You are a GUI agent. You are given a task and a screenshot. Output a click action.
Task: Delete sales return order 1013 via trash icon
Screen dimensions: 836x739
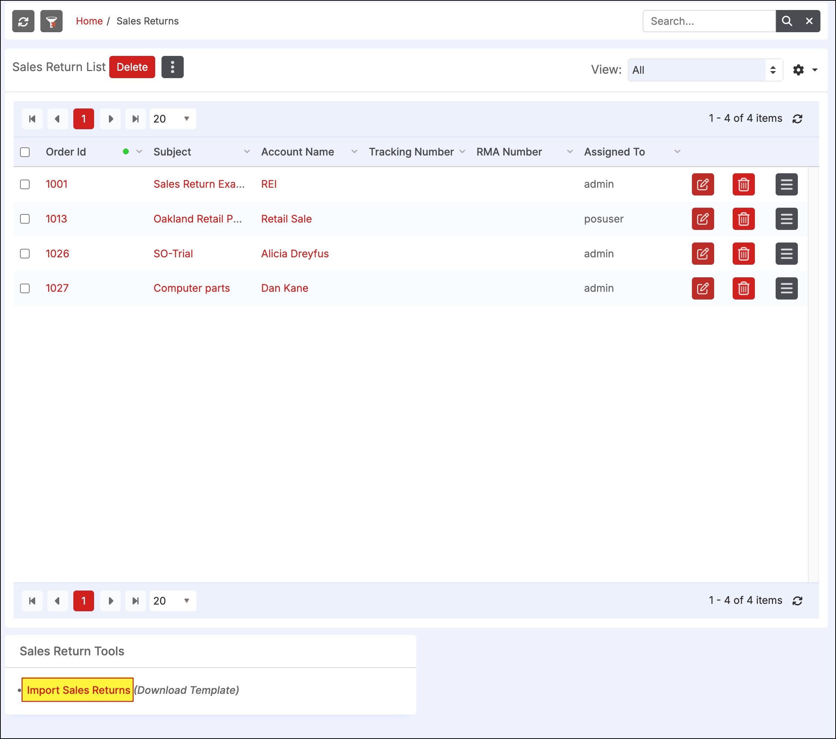point(743,219)
